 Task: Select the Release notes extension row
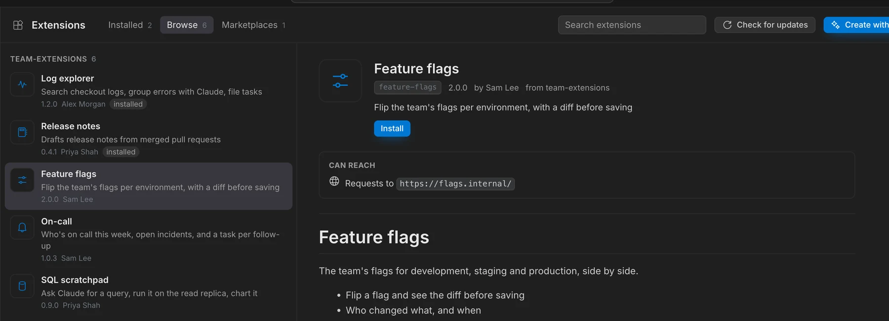pyautogui.click(x=148, y=139)
